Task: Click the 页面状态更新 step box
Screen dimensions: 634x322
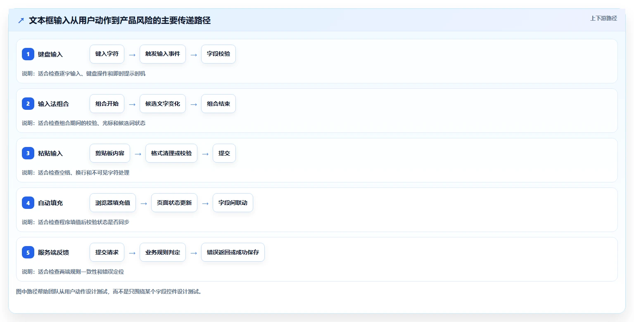Action: coord(174,203)
